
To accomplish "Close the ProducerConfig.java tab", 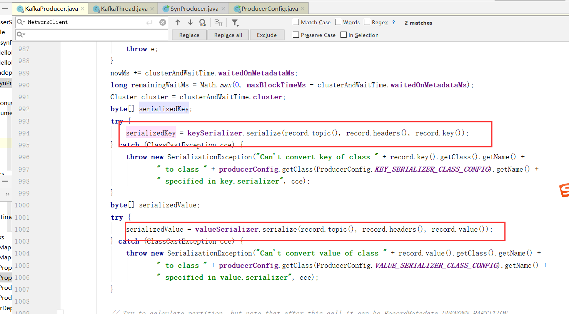I will point(302,8).
